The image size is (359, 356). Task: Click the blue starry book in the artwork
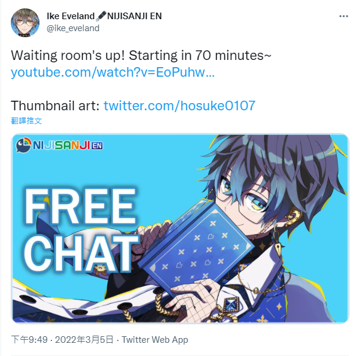[196, 249]
